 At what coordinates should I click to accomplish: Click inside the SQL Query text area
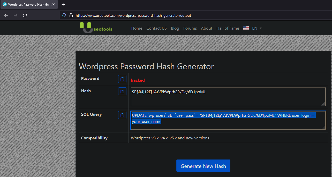pos(228,121)
